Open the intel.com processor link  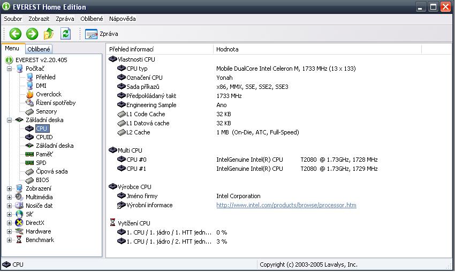pyautogui.click(x=286, y=205)
